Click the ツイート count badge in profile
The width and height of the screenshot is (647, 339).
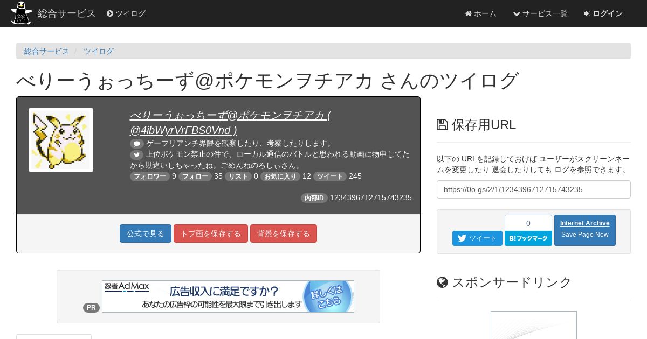click(x=330, y=176)
